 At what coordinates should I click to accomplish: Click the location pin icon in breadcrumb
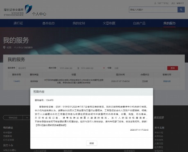pyautogui.click(x=4, y=48)
